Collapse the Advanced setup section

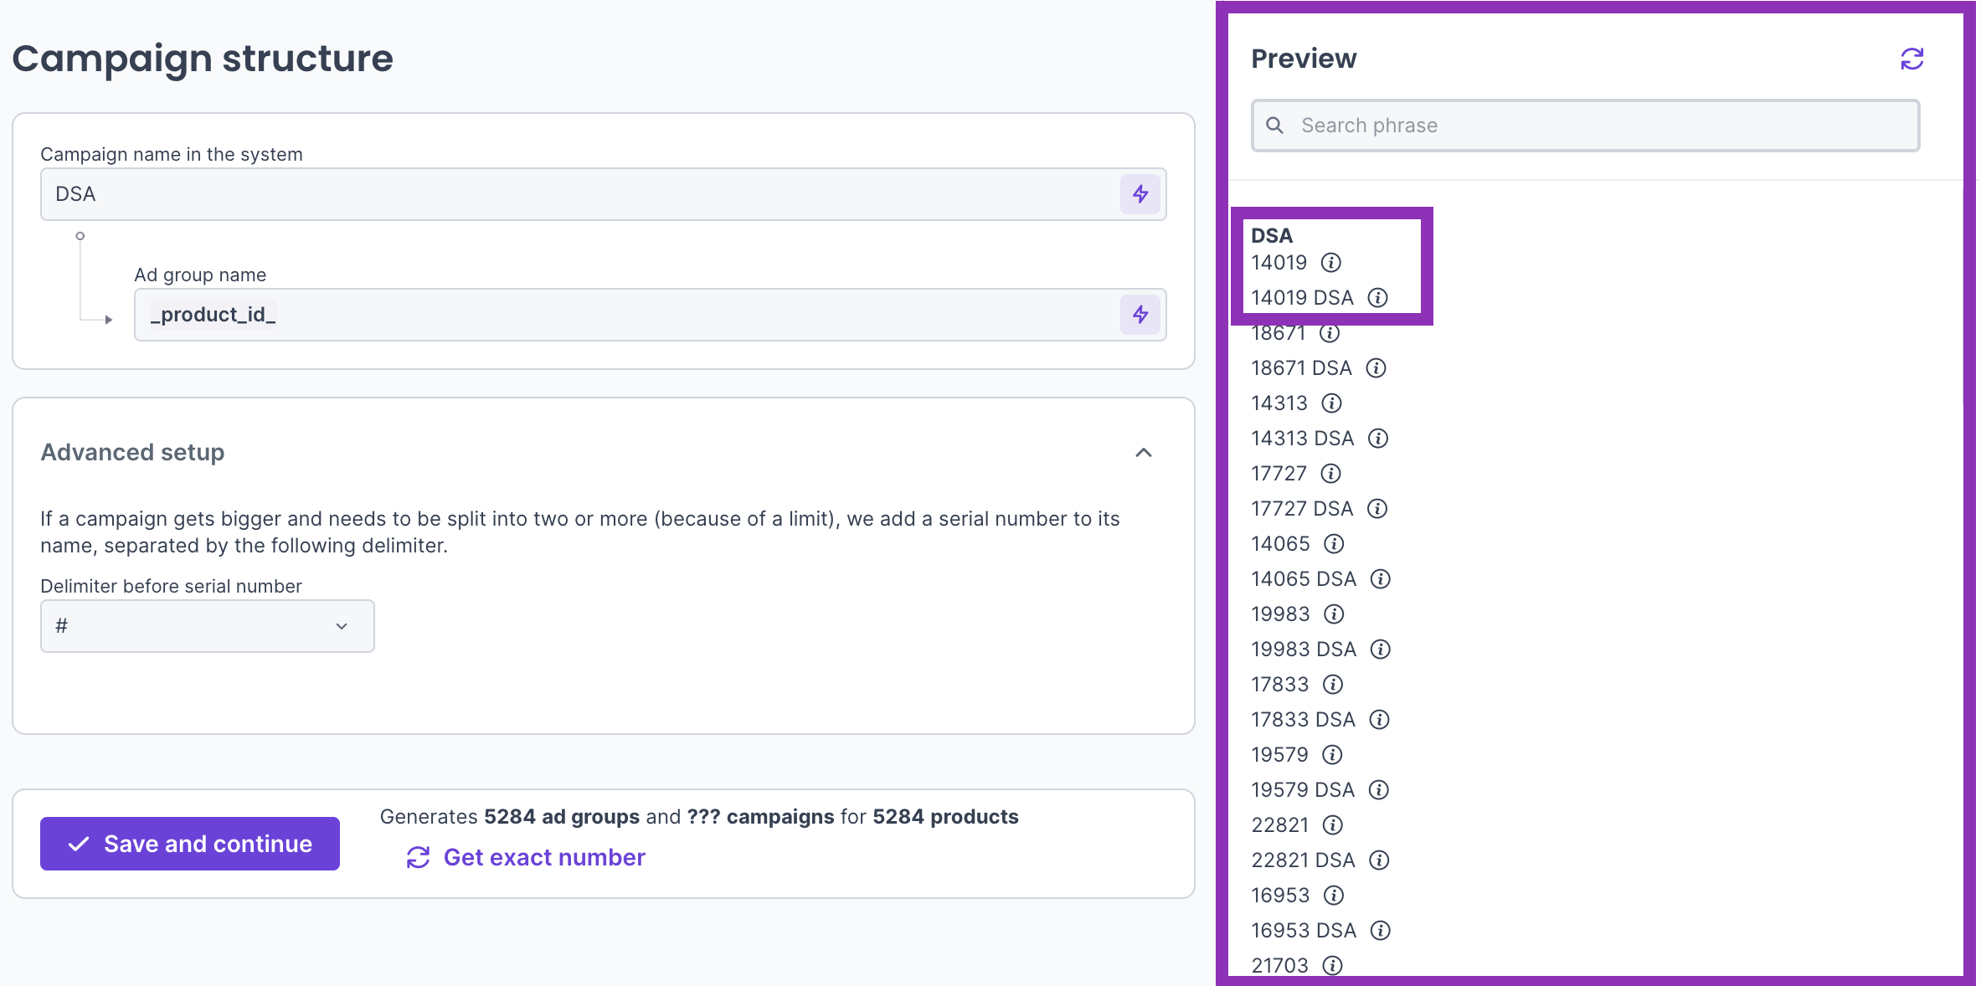tap(1143, 453)
